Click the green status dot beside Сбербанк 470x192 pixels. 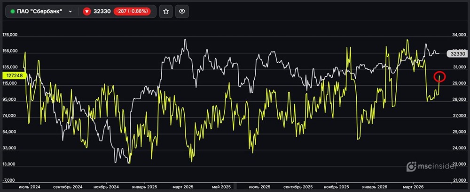coord(13,11)
